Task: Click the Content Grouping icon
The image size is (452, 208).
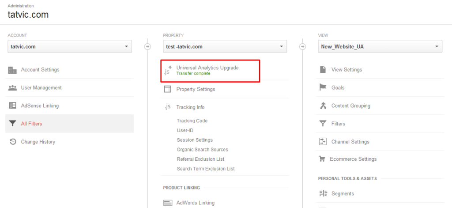Action: (x=323, y=106)
